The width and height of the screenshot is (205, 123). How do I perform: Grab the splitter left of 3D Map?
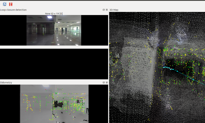pyautogui.click(x=109, y=65)
